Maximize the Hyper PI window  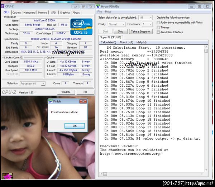pos(200,6)
